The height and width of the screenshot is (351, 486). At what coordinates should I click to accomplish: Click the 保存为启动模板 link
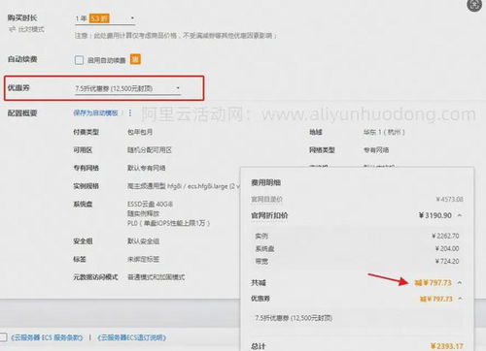tap(95, 112)
